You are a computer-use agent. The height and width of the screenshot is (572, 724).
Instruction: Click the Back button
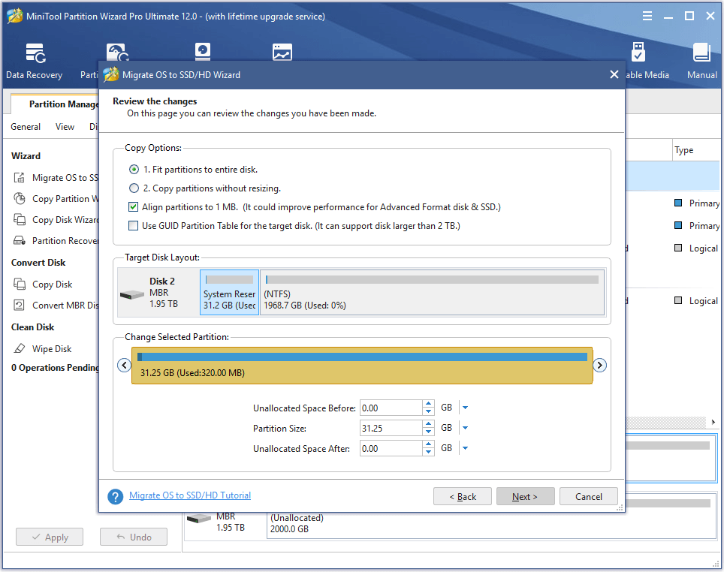462,497
